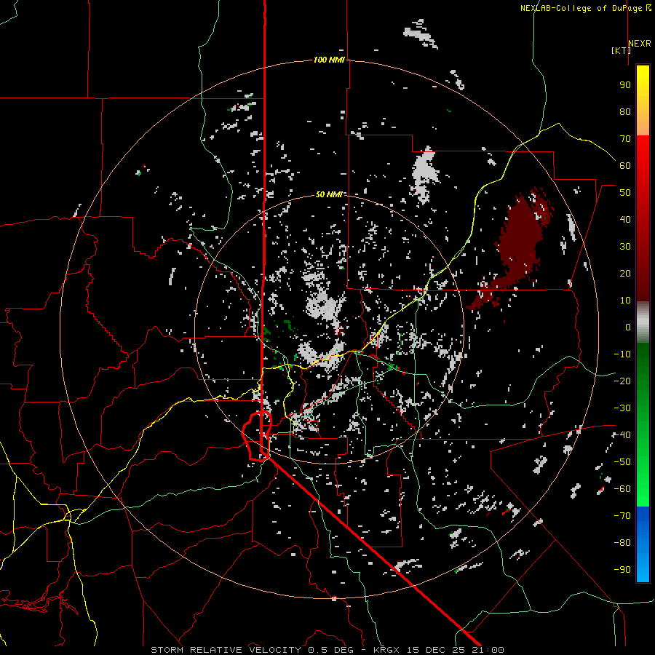The image size is (655, 655).
Task: Click the -50 value on velocity scale
Action: [x=622, y=462]
